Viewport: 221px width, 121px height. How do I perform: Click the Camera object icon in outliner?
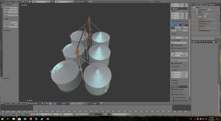click(197, 14)
